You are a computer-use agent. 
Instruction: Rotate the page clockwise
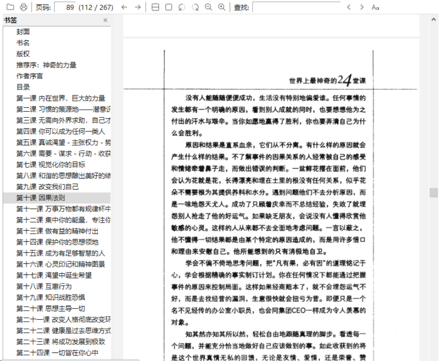(x=196, y=7)
